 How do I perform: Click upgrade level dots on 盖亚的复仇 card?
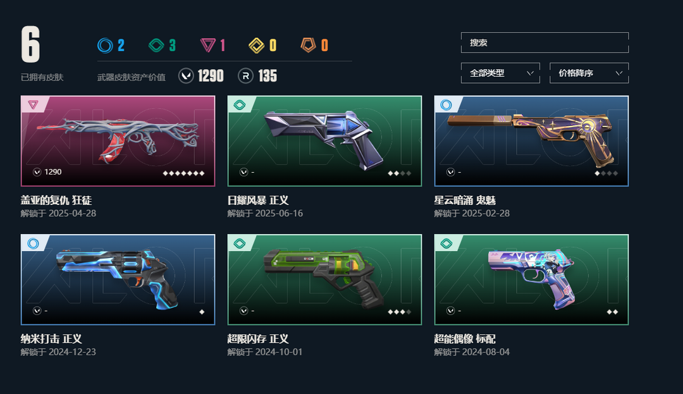click(x=183, y=173)
